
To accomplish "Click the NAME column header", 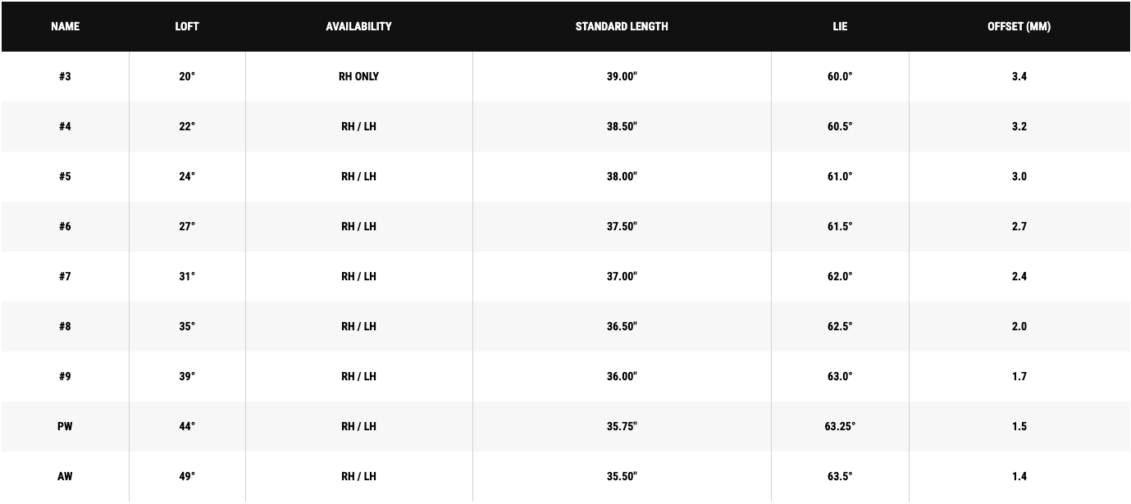I will (x=65, y=26).
